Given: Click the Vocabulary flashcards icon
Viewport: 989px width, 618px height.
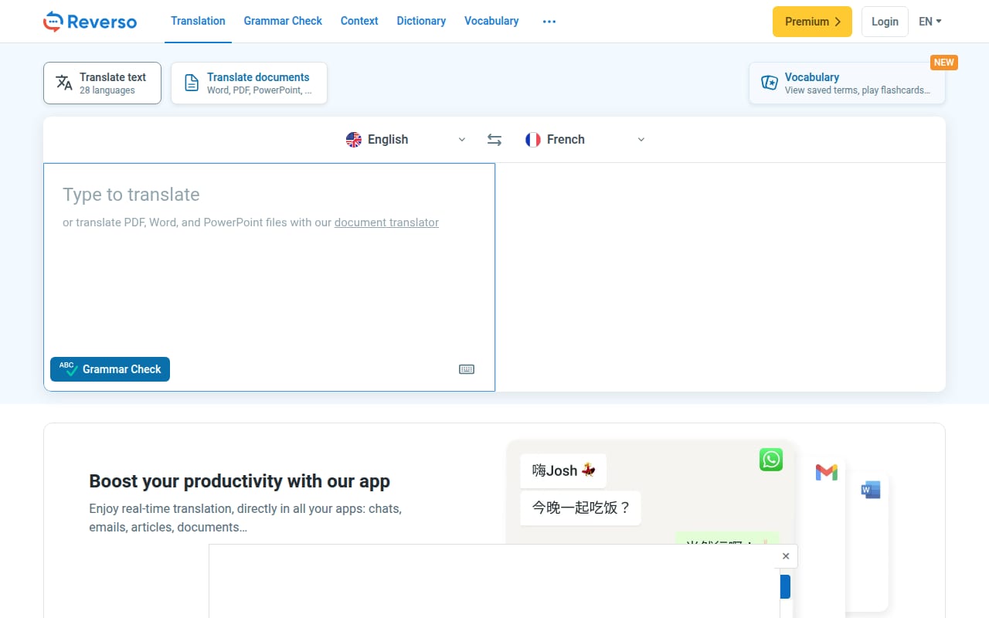Looking at the screenshot, I should point(770,83).
